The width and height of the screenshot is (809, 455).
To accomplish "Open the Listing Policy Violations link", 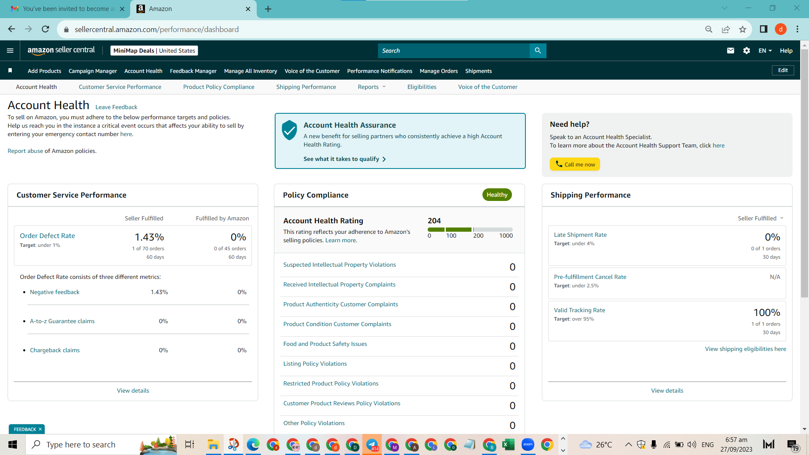I will click(315, 364).
